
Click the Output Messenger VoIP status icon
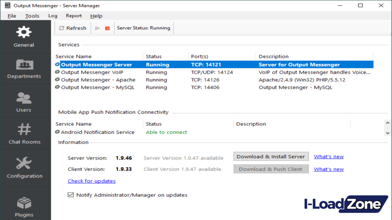click(x=57, y=72)
